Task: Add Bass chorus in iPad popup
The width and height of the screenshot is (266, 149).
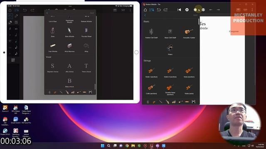Action: click(x=69, y=83)
